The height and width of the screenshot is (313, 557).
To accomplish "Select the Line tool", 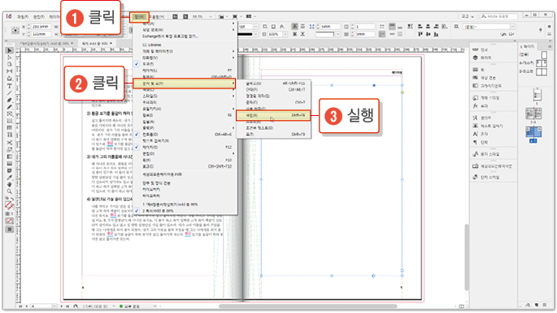I will point(10,92).
